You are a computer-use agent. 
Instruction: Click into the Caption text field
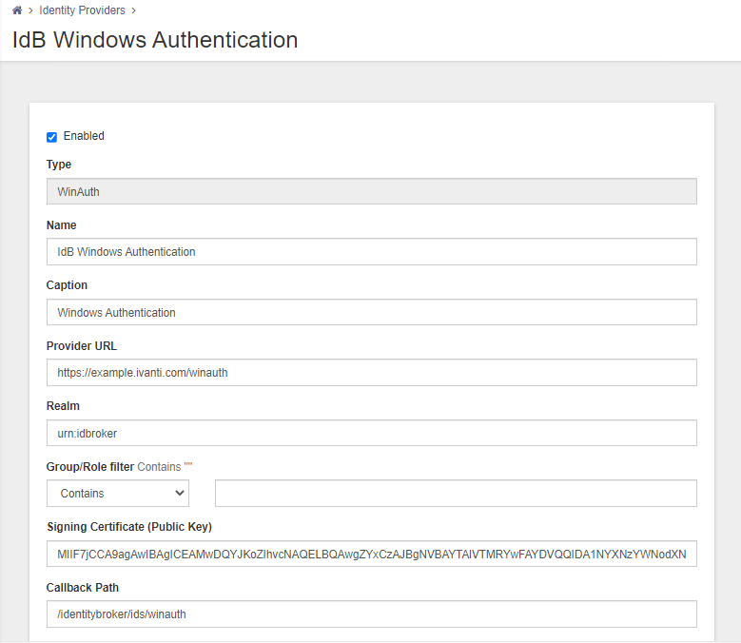(x=371, y=312)
